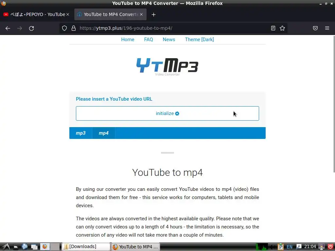Screen dimensions: 335x251
Task: Save page to Pocket
Action: tap(315, 28)
